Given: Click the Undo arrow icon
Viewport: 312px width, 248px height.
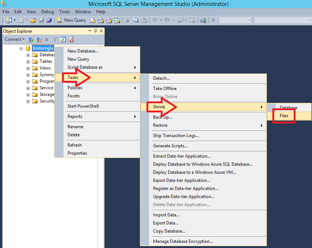Looking at the screenshot, I should coord(155,20).
